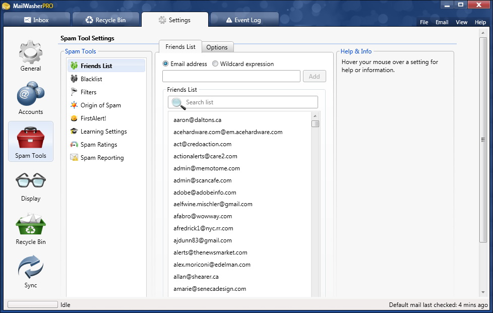Select admin@memotome.com entry
This screenshot has width=493, height=313.
207,168
